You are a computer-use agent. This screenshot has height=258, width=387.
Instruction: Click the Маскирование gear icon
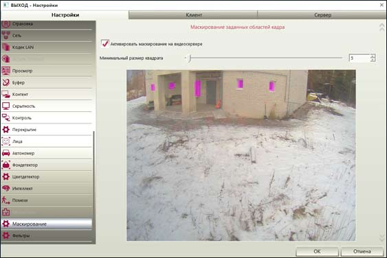[x=6, y=224]
